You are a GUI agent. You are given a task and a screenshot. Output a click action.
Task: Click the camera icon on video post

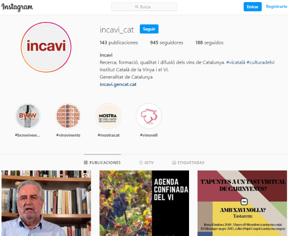pos(85,175)
